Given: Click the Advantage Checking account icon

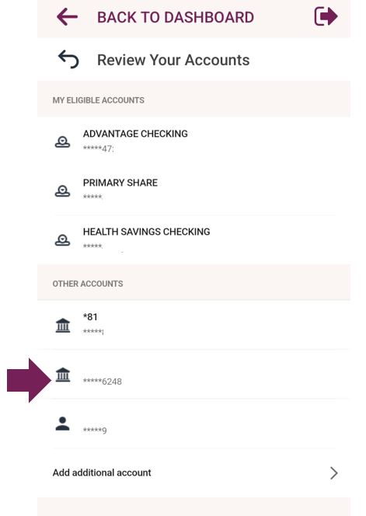Looking at the screenshot, I should coord(62,141).
